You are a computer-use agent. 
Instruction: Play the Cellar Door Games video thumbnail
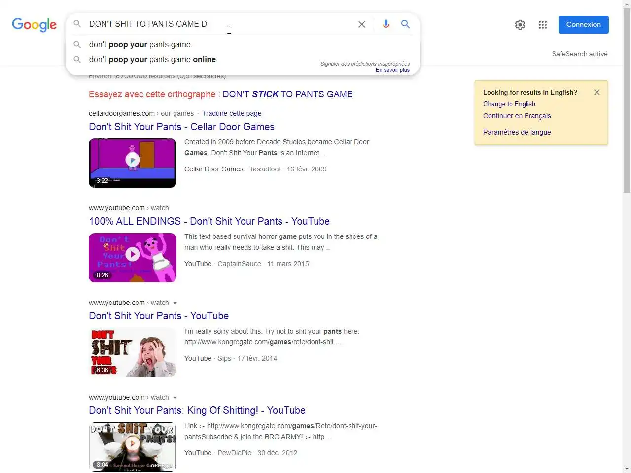(133, 163)
